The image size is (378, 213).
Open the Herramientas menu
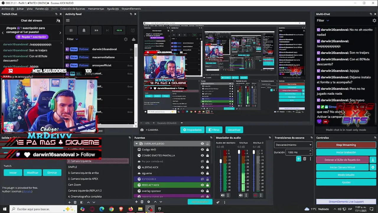tap(96, 9)
